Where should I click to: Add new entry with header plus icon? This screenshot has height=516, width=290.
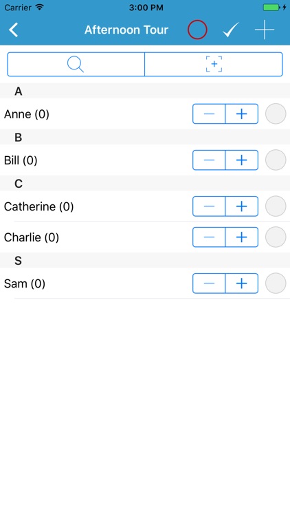[x=265, y=30]
